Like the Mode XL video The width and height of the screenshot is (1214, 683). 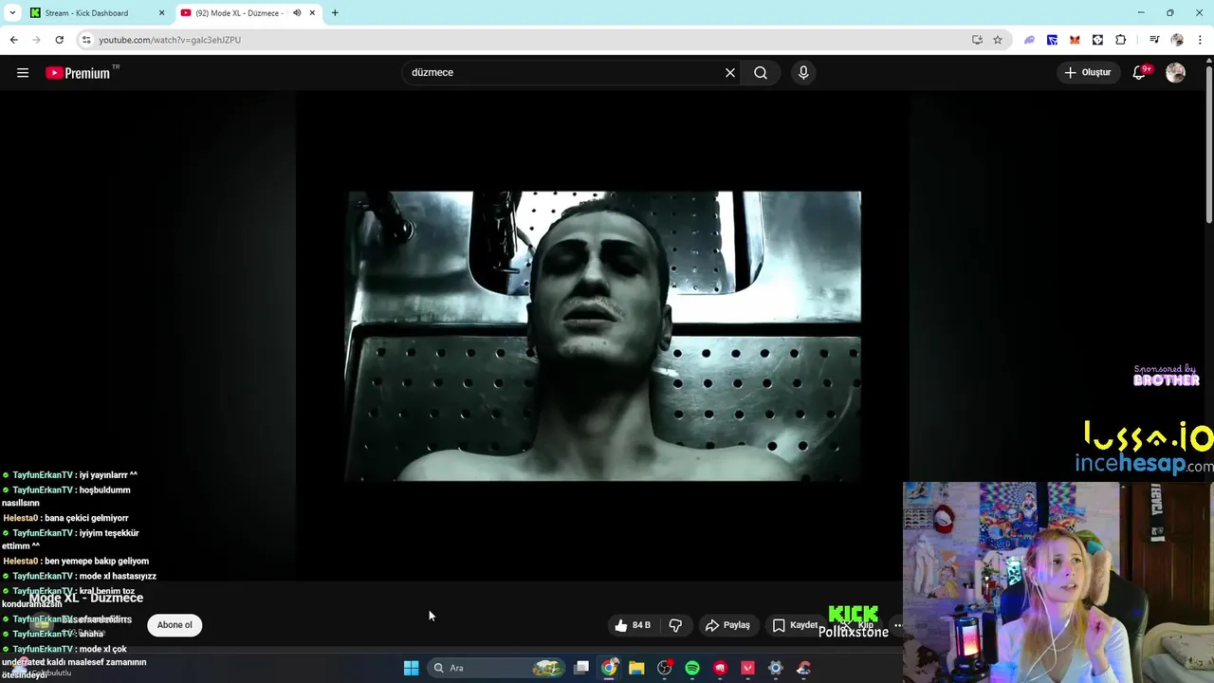click(x=632, y=625)
